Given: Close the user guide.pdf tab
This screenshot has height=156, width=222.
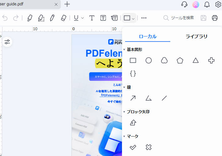Looking at the screenshot, I should click(x=56, y=4).
